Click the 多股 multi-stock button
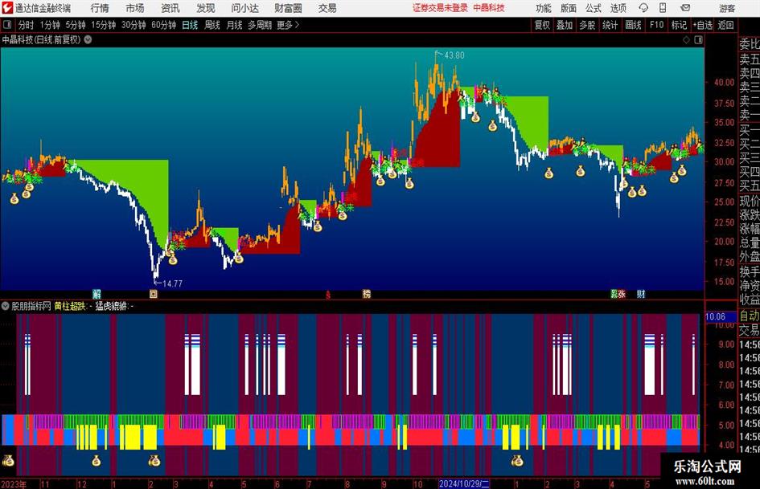Screen dimensions: 760x489 pyautogui.click(x=587, y=25)
